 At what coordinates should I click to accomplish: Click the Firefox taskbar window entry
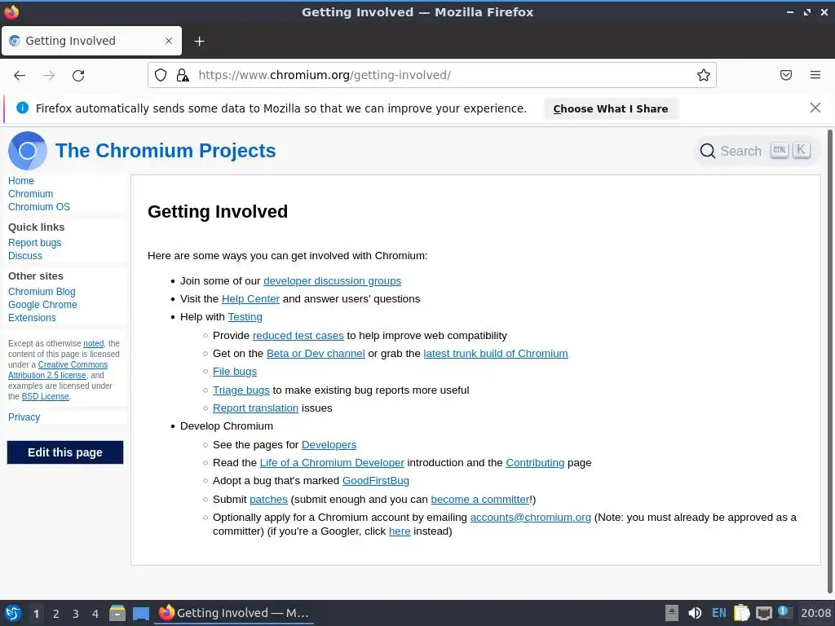coord(234,613)
